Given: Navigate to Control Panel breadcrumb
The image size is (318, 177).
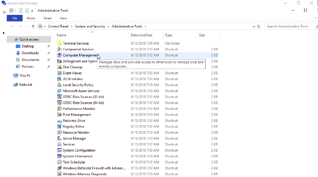Looking at the screenshot, I should coord(58,26).
